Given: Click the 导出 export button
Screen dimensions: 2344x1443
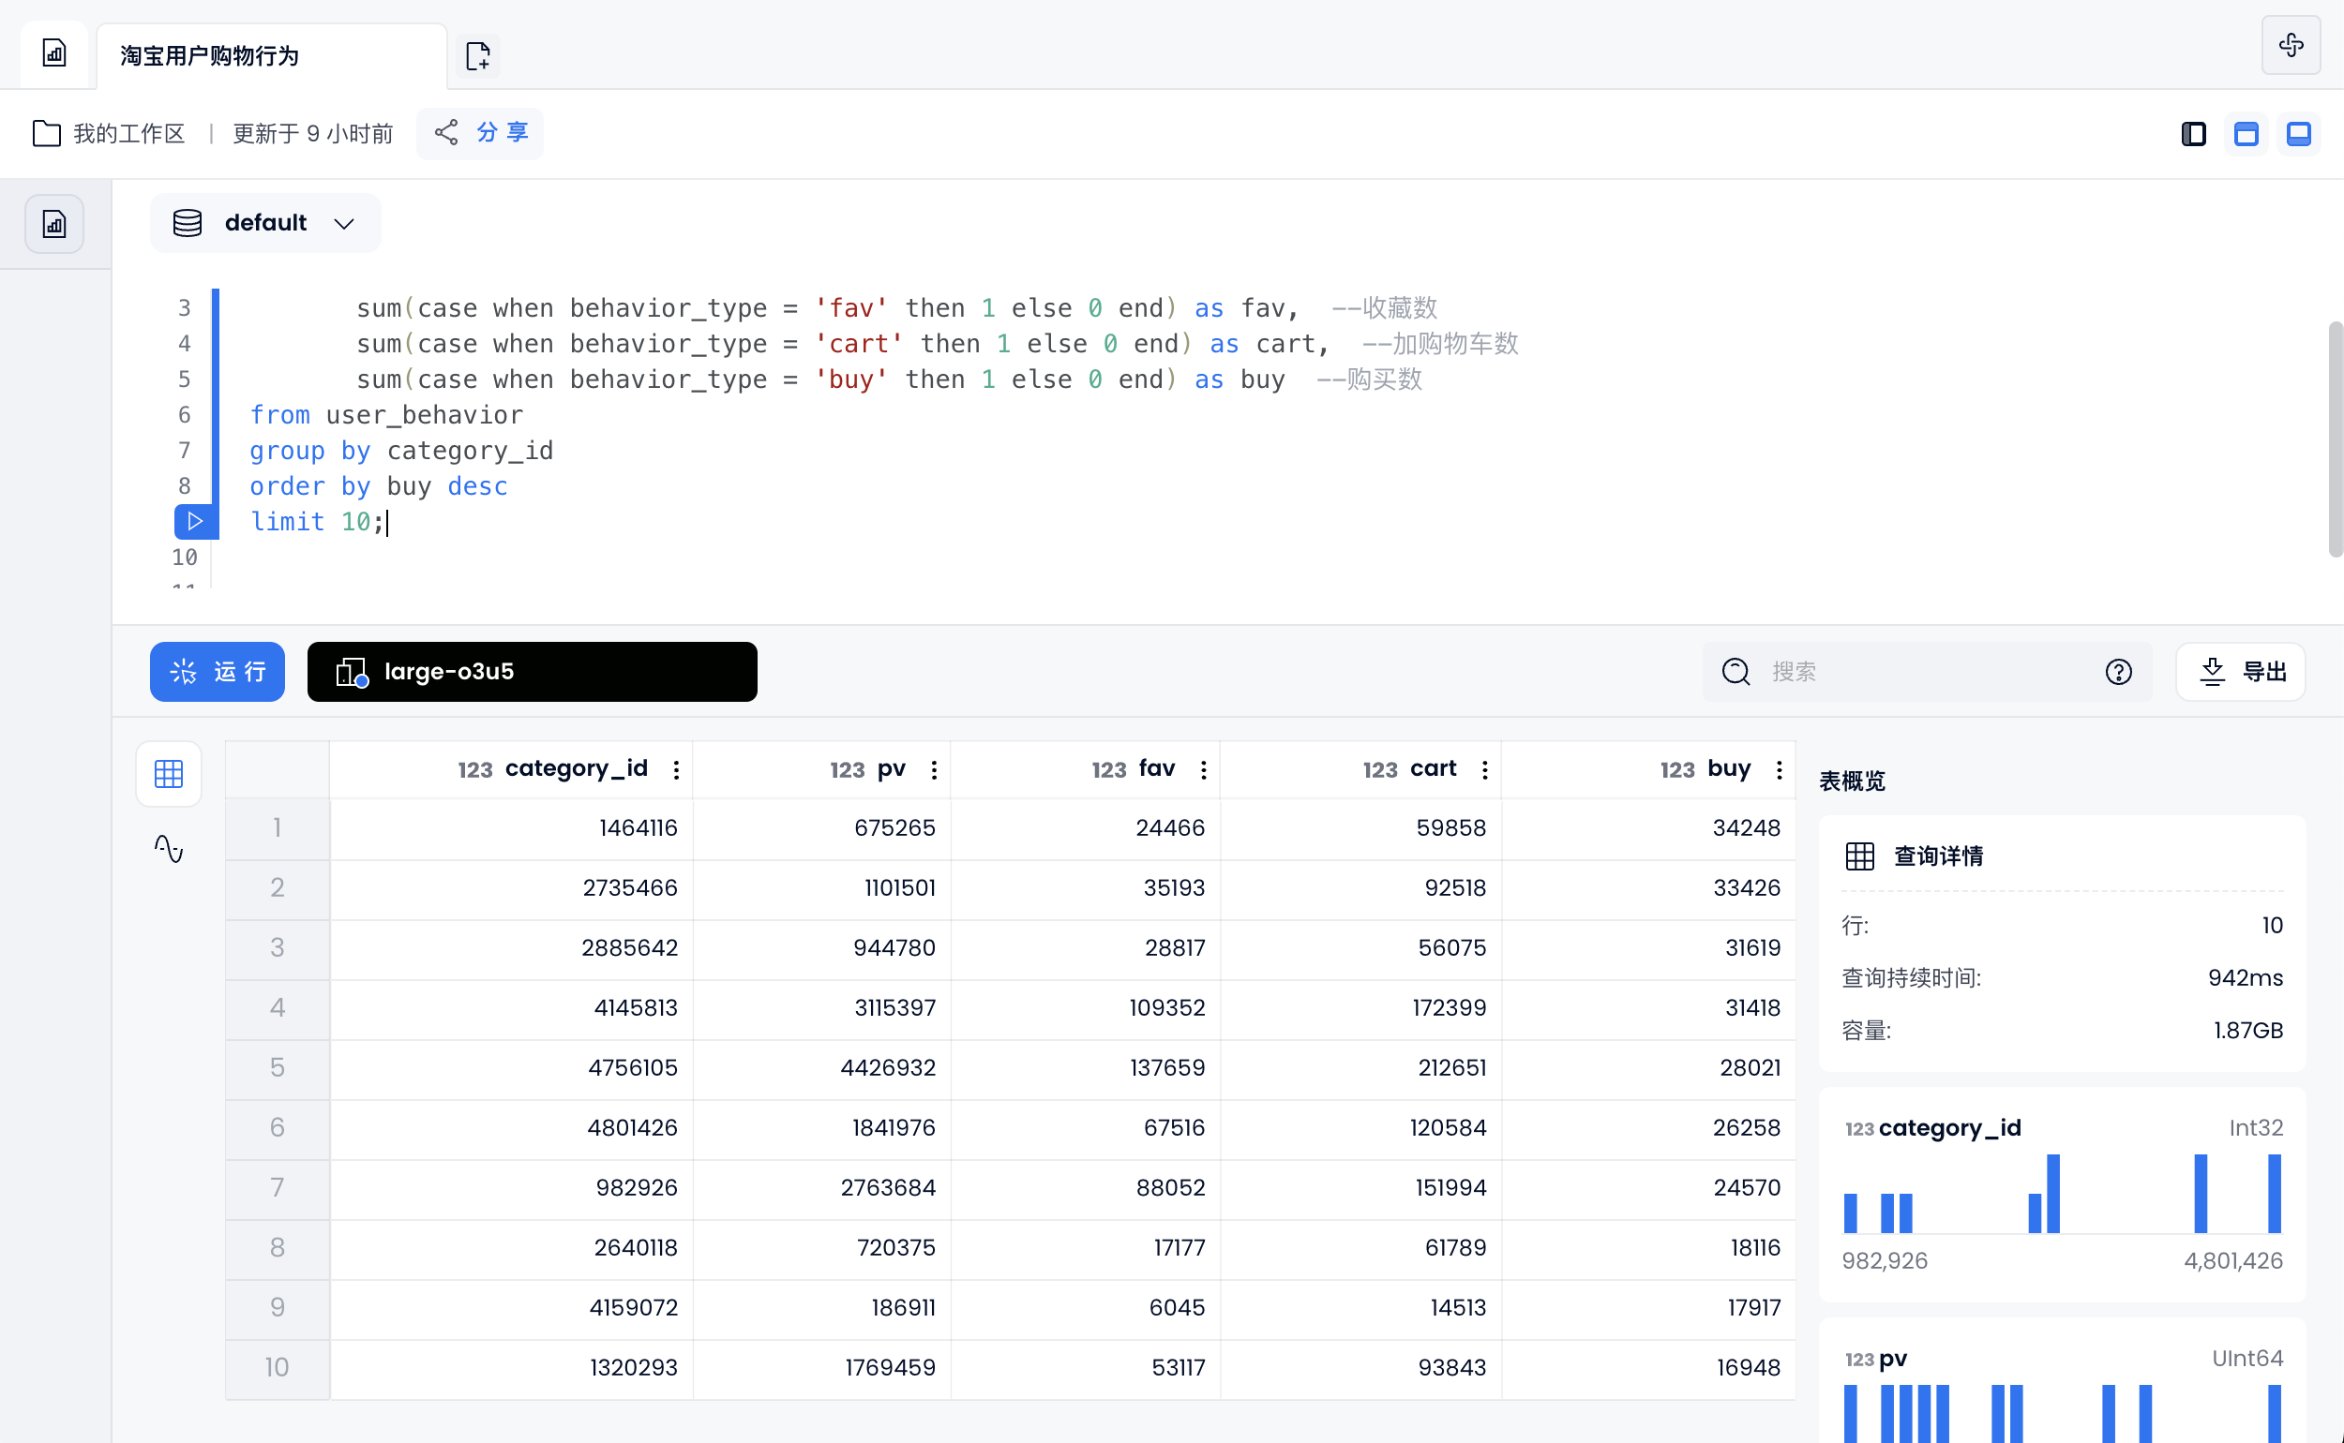Looking at the screenshot, I should 2240,671.
